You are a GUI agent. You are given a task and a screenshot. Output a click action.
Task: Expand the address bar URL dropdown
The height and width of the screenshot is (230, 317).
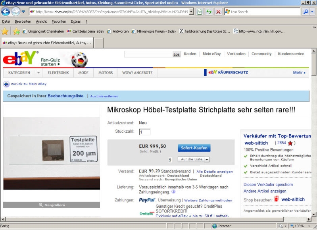[191, 12]
